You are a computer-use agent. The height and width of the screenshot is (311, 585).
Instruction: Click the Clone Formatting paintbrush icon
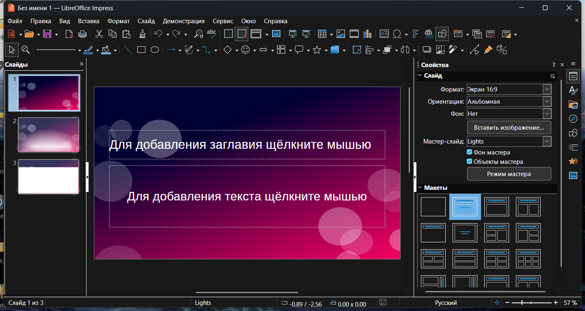[x=142, y=34]
